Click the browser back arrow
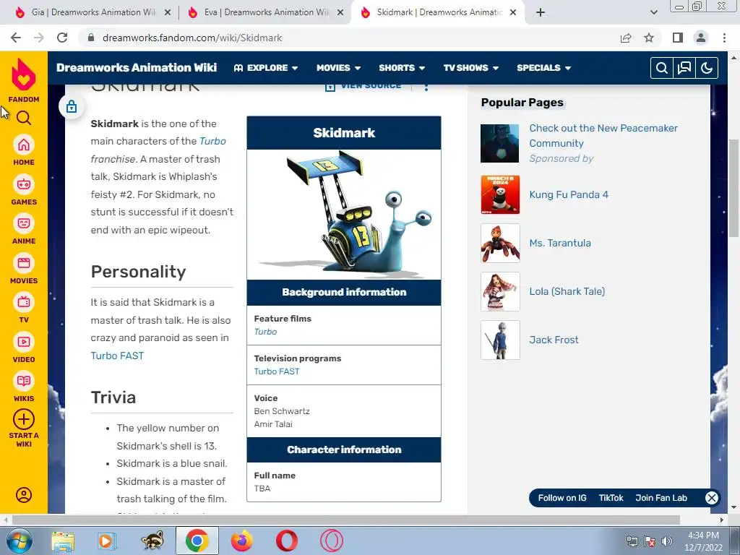Screen dimensions: 740x555 pos(16,38)
